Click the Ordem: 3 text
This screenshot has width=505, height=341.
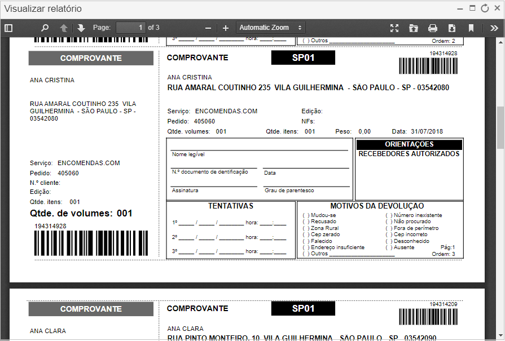443,254
